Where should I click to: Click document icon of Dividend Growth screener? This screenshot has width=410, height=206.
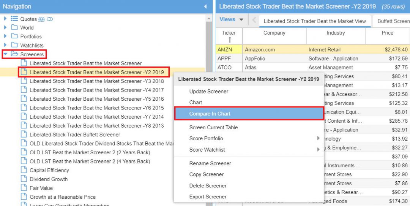[x=24, y=179]
